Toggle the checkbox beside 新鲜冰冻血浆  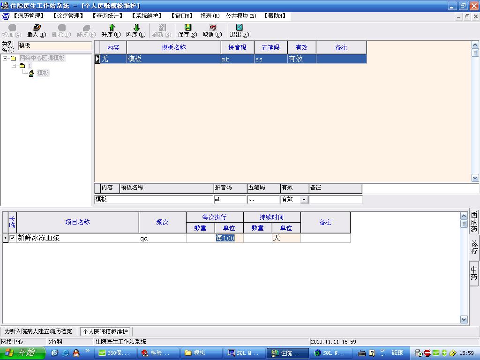click(x=12, y=238)
